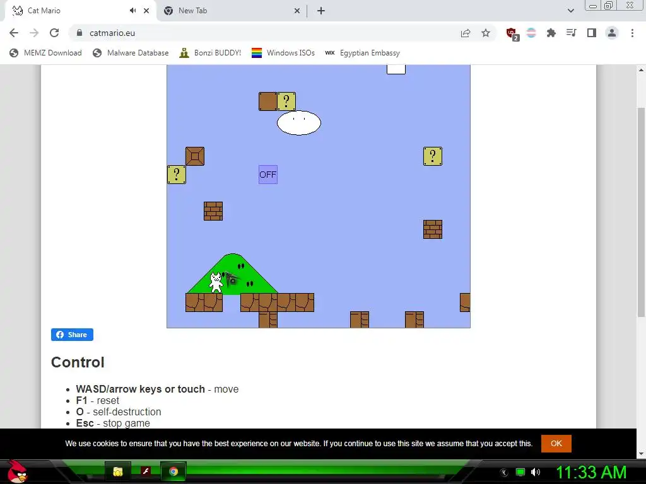Click the white cloud with a face

point(298,123)
